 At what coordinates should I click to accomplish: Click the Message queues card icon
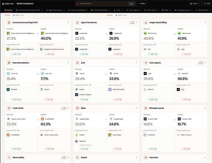point(146,108)
